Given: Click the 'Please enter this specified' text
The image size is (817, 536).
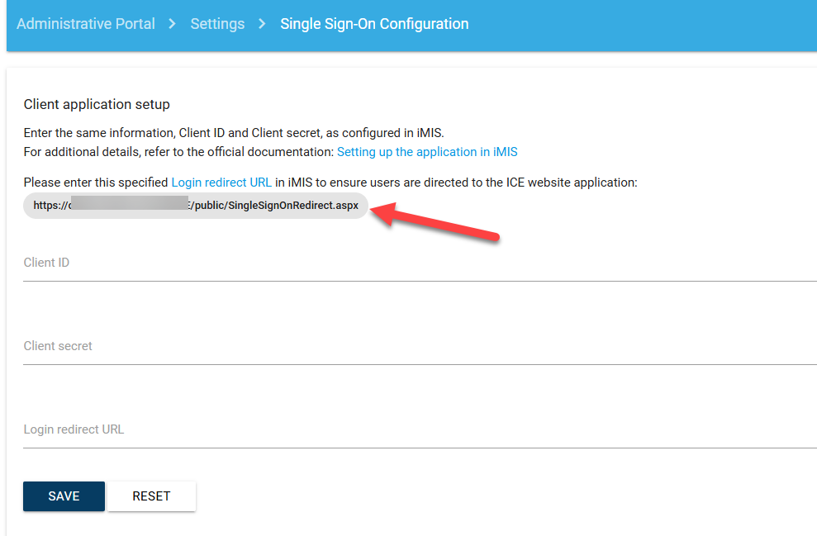Looking at the screenshot, I should (x=96, y=182).
